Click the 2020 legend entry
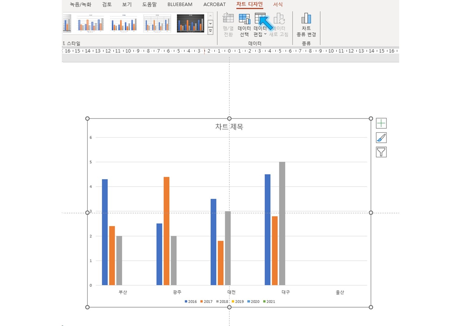Viewport: 461px width, 326px height. click(x=253, y=302)
